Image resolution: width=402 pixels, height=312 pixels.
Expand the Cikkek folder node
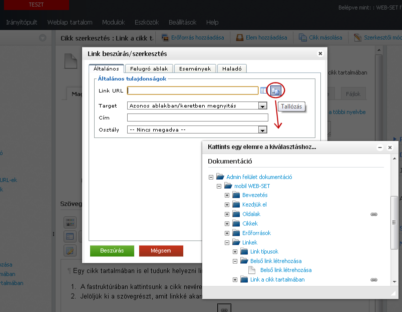(x=227, y=223)
